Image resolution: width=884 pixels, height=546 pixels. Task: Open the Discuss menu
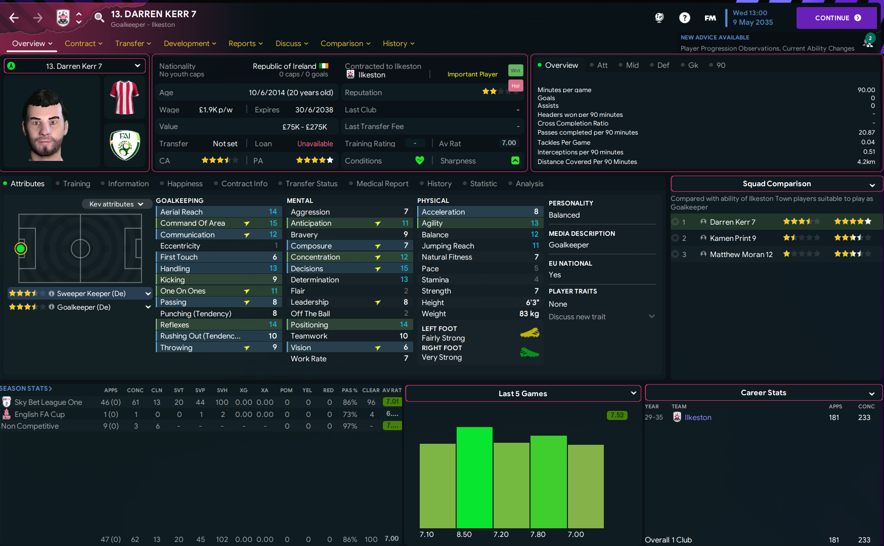click(x=292, y=44)
